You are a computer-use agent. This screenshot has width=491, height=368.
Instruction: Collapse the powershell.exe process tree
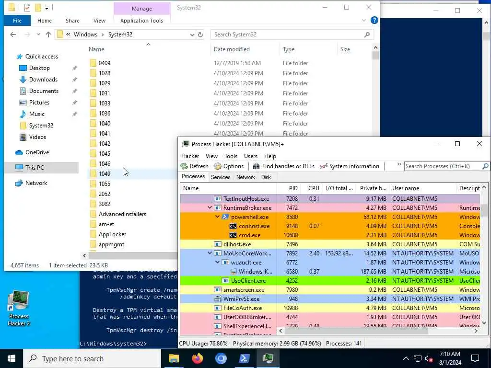click(x=217, y=217)
